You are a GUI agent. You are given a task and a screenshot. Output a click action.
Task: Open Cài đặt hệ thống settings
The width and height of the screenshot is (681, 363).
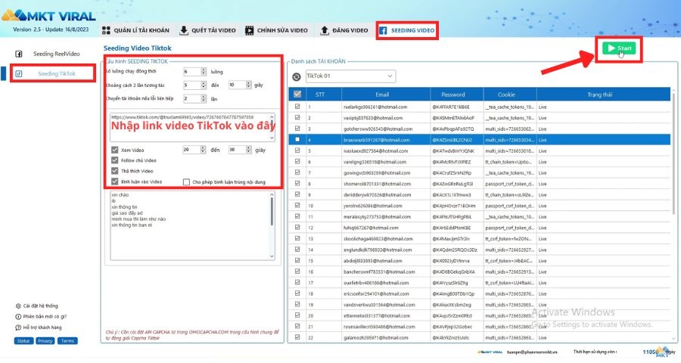[37, 306]
